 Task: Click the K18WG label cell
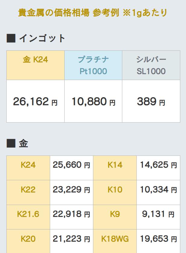115,239
